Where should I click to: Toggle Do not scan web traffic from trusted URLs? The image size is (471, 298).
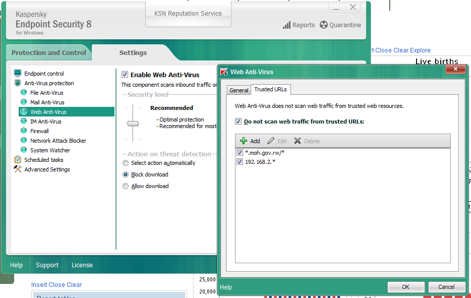(238, 122)
